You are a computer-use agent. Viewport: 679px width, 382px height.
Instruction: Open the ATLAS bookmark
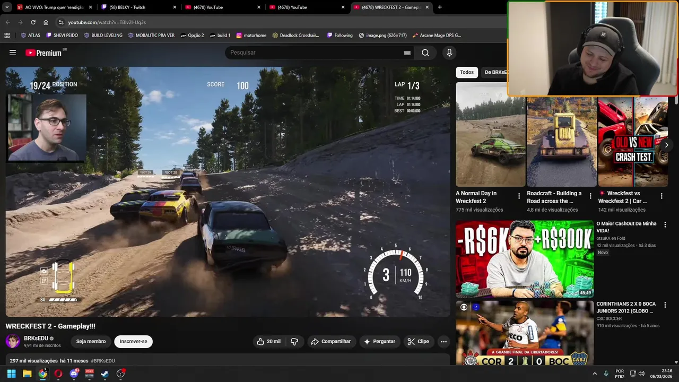(x=30, y=36)
